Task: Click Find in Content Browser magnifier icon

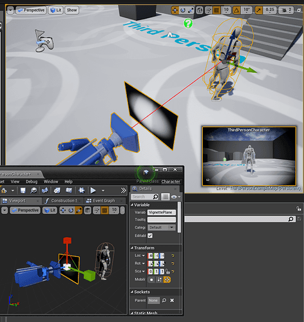Action: point(33,191)
